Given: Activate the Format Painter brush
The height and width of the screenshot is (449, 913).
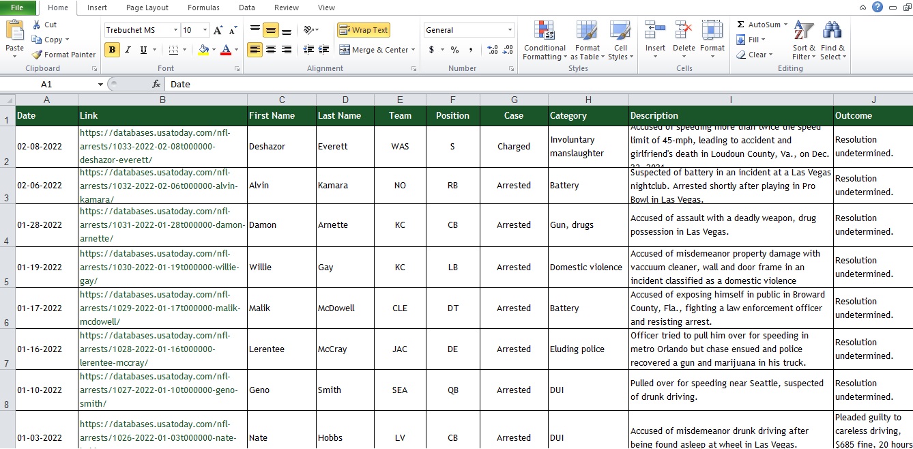Looking at the screenshot, I should [37, 55].
